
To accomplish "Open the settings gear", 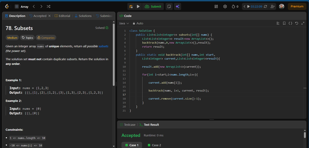I will click(225, 6).
